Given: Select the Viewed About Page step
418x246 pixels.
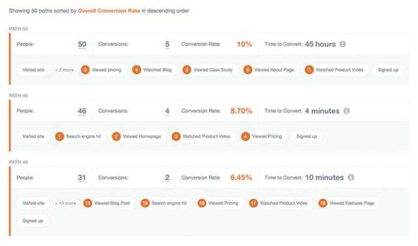Looking at the screenshot, I should pos(270,70).
